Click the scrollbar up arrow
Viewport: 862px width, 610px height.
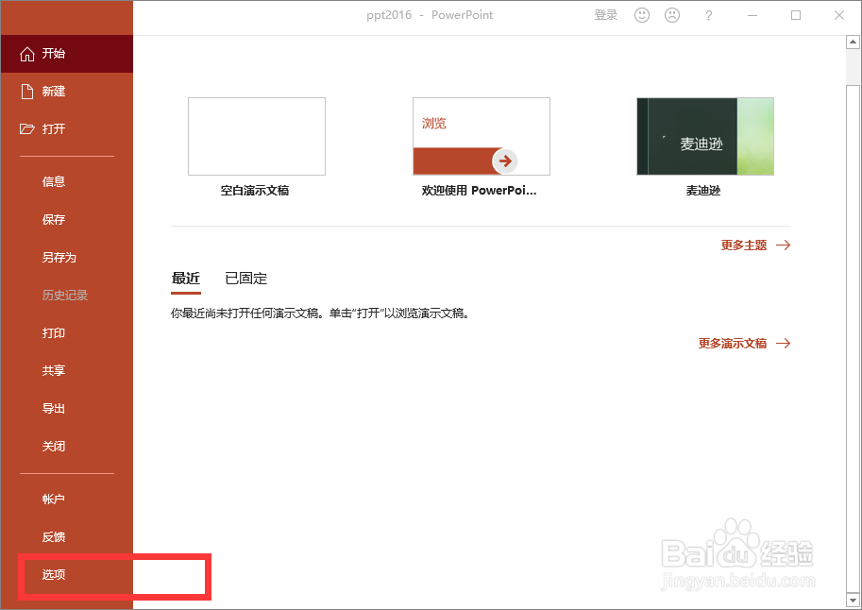point(853,42)
